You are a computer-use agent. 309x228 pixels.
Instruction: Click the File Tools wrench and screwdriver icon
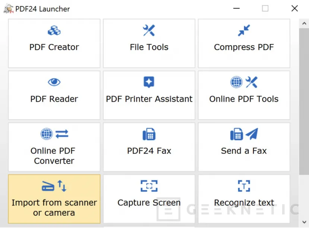[x=149, y=30]
